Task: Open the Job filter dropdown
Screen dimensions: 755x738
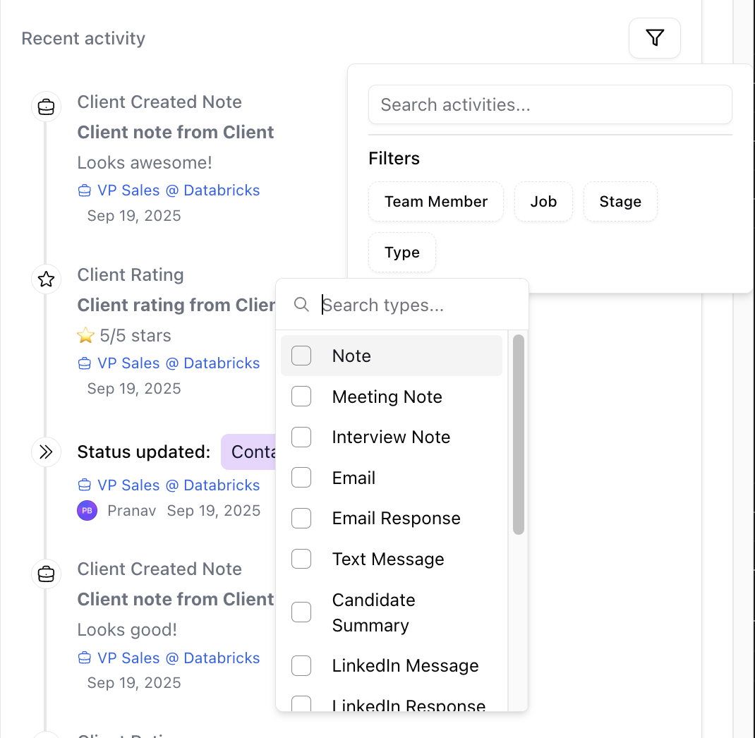Action: pos(543,201)
